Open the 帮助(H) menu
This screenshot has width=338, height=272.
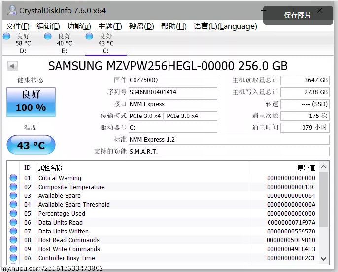[x=174, y=26]
